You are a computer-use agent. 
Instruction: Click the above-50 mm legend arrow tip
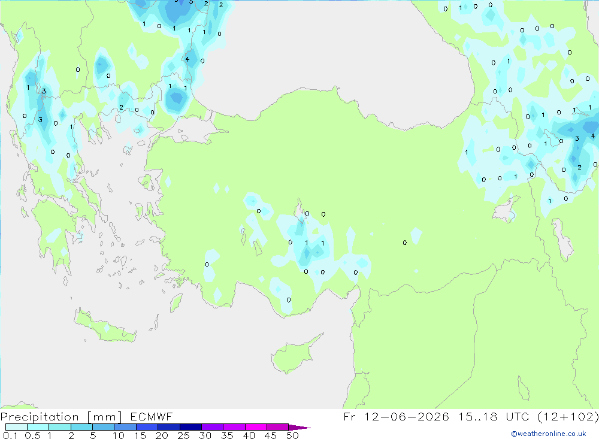pos(299,428)
